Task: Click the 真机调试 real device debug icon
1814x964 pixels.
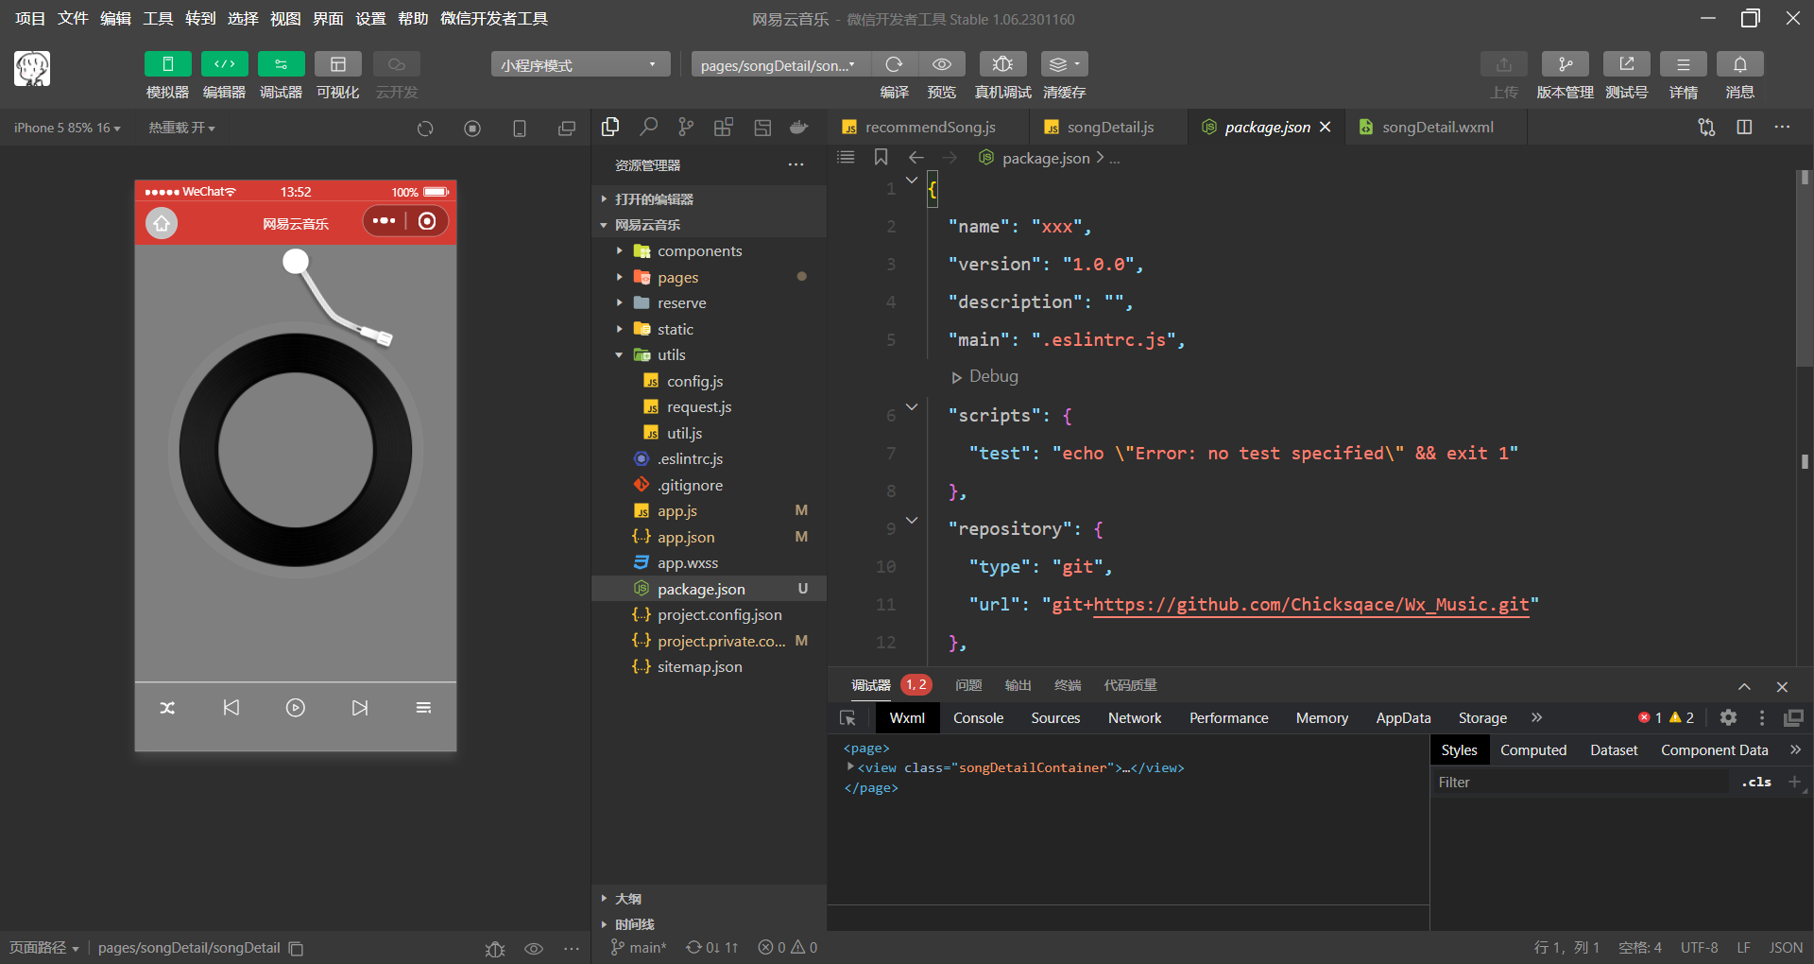Action: pos(1002,64)
